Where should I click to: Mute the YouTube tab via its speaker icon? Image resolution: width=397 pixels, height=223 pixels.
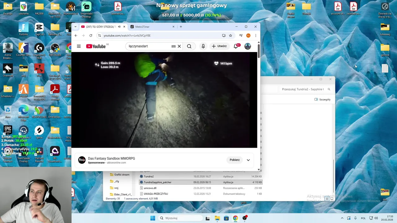pos(119,27)
